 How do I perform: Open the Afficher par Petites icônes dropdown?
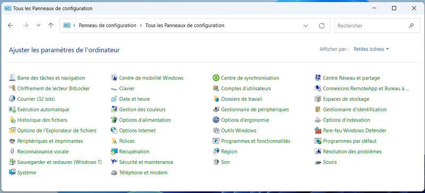371,49
